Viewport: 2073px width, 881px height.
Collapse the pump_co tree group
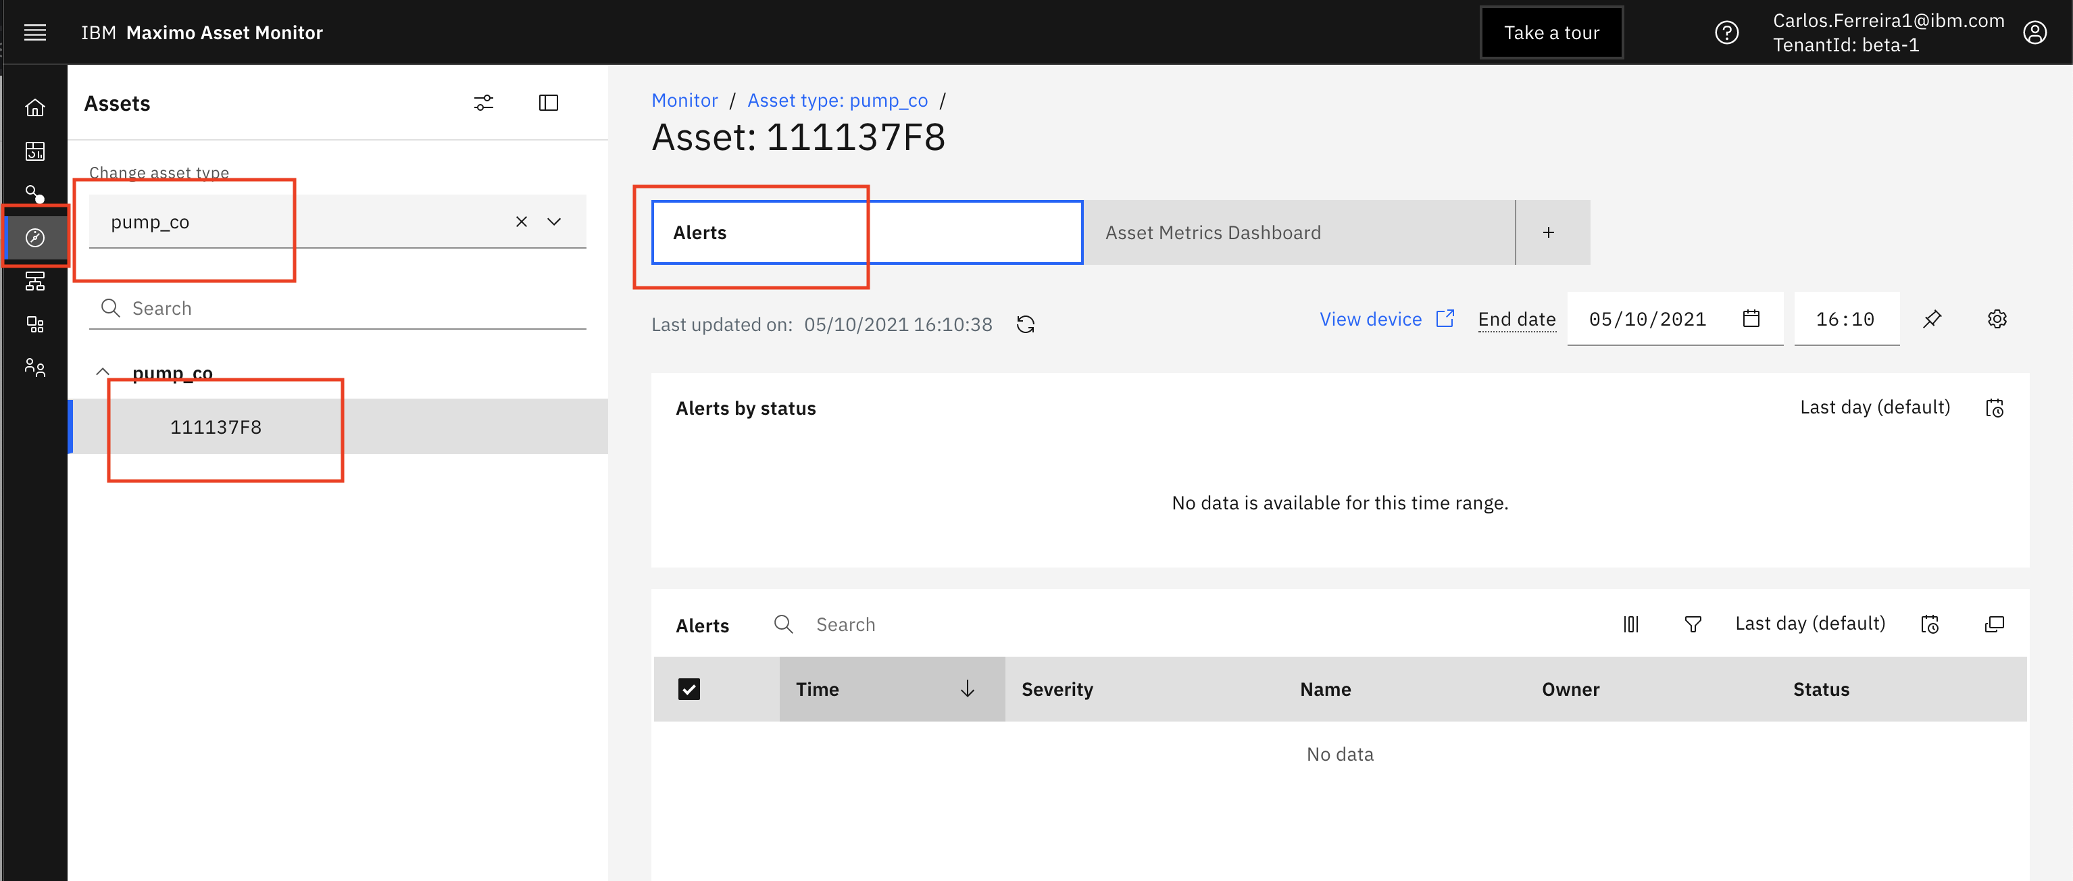pos(102,372)
